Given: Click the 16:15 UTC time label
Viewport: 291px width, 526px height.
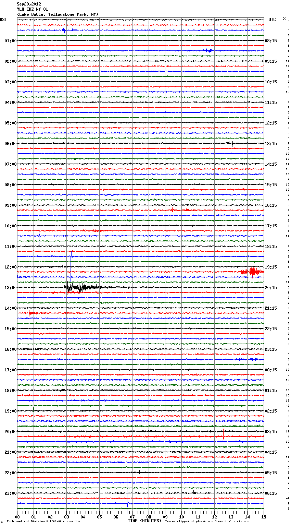Looking at the screenshot, I should click(x=271, y=205).
